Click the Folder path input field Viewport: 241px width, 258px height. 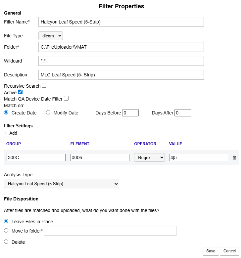click(121, 47)
